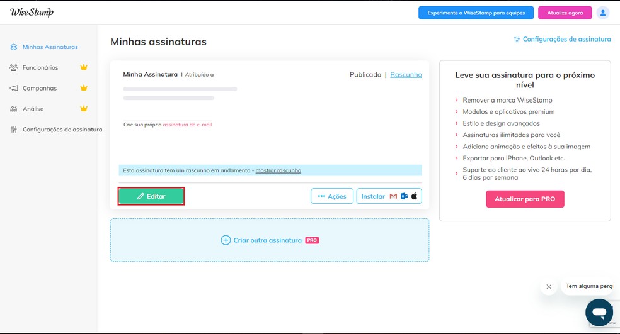Open Funcionários in sidebar

(40, 67)
